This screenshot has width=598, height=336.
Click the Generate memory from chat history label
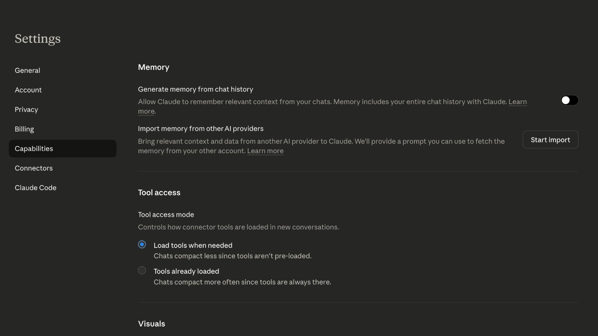pos(195,89)
